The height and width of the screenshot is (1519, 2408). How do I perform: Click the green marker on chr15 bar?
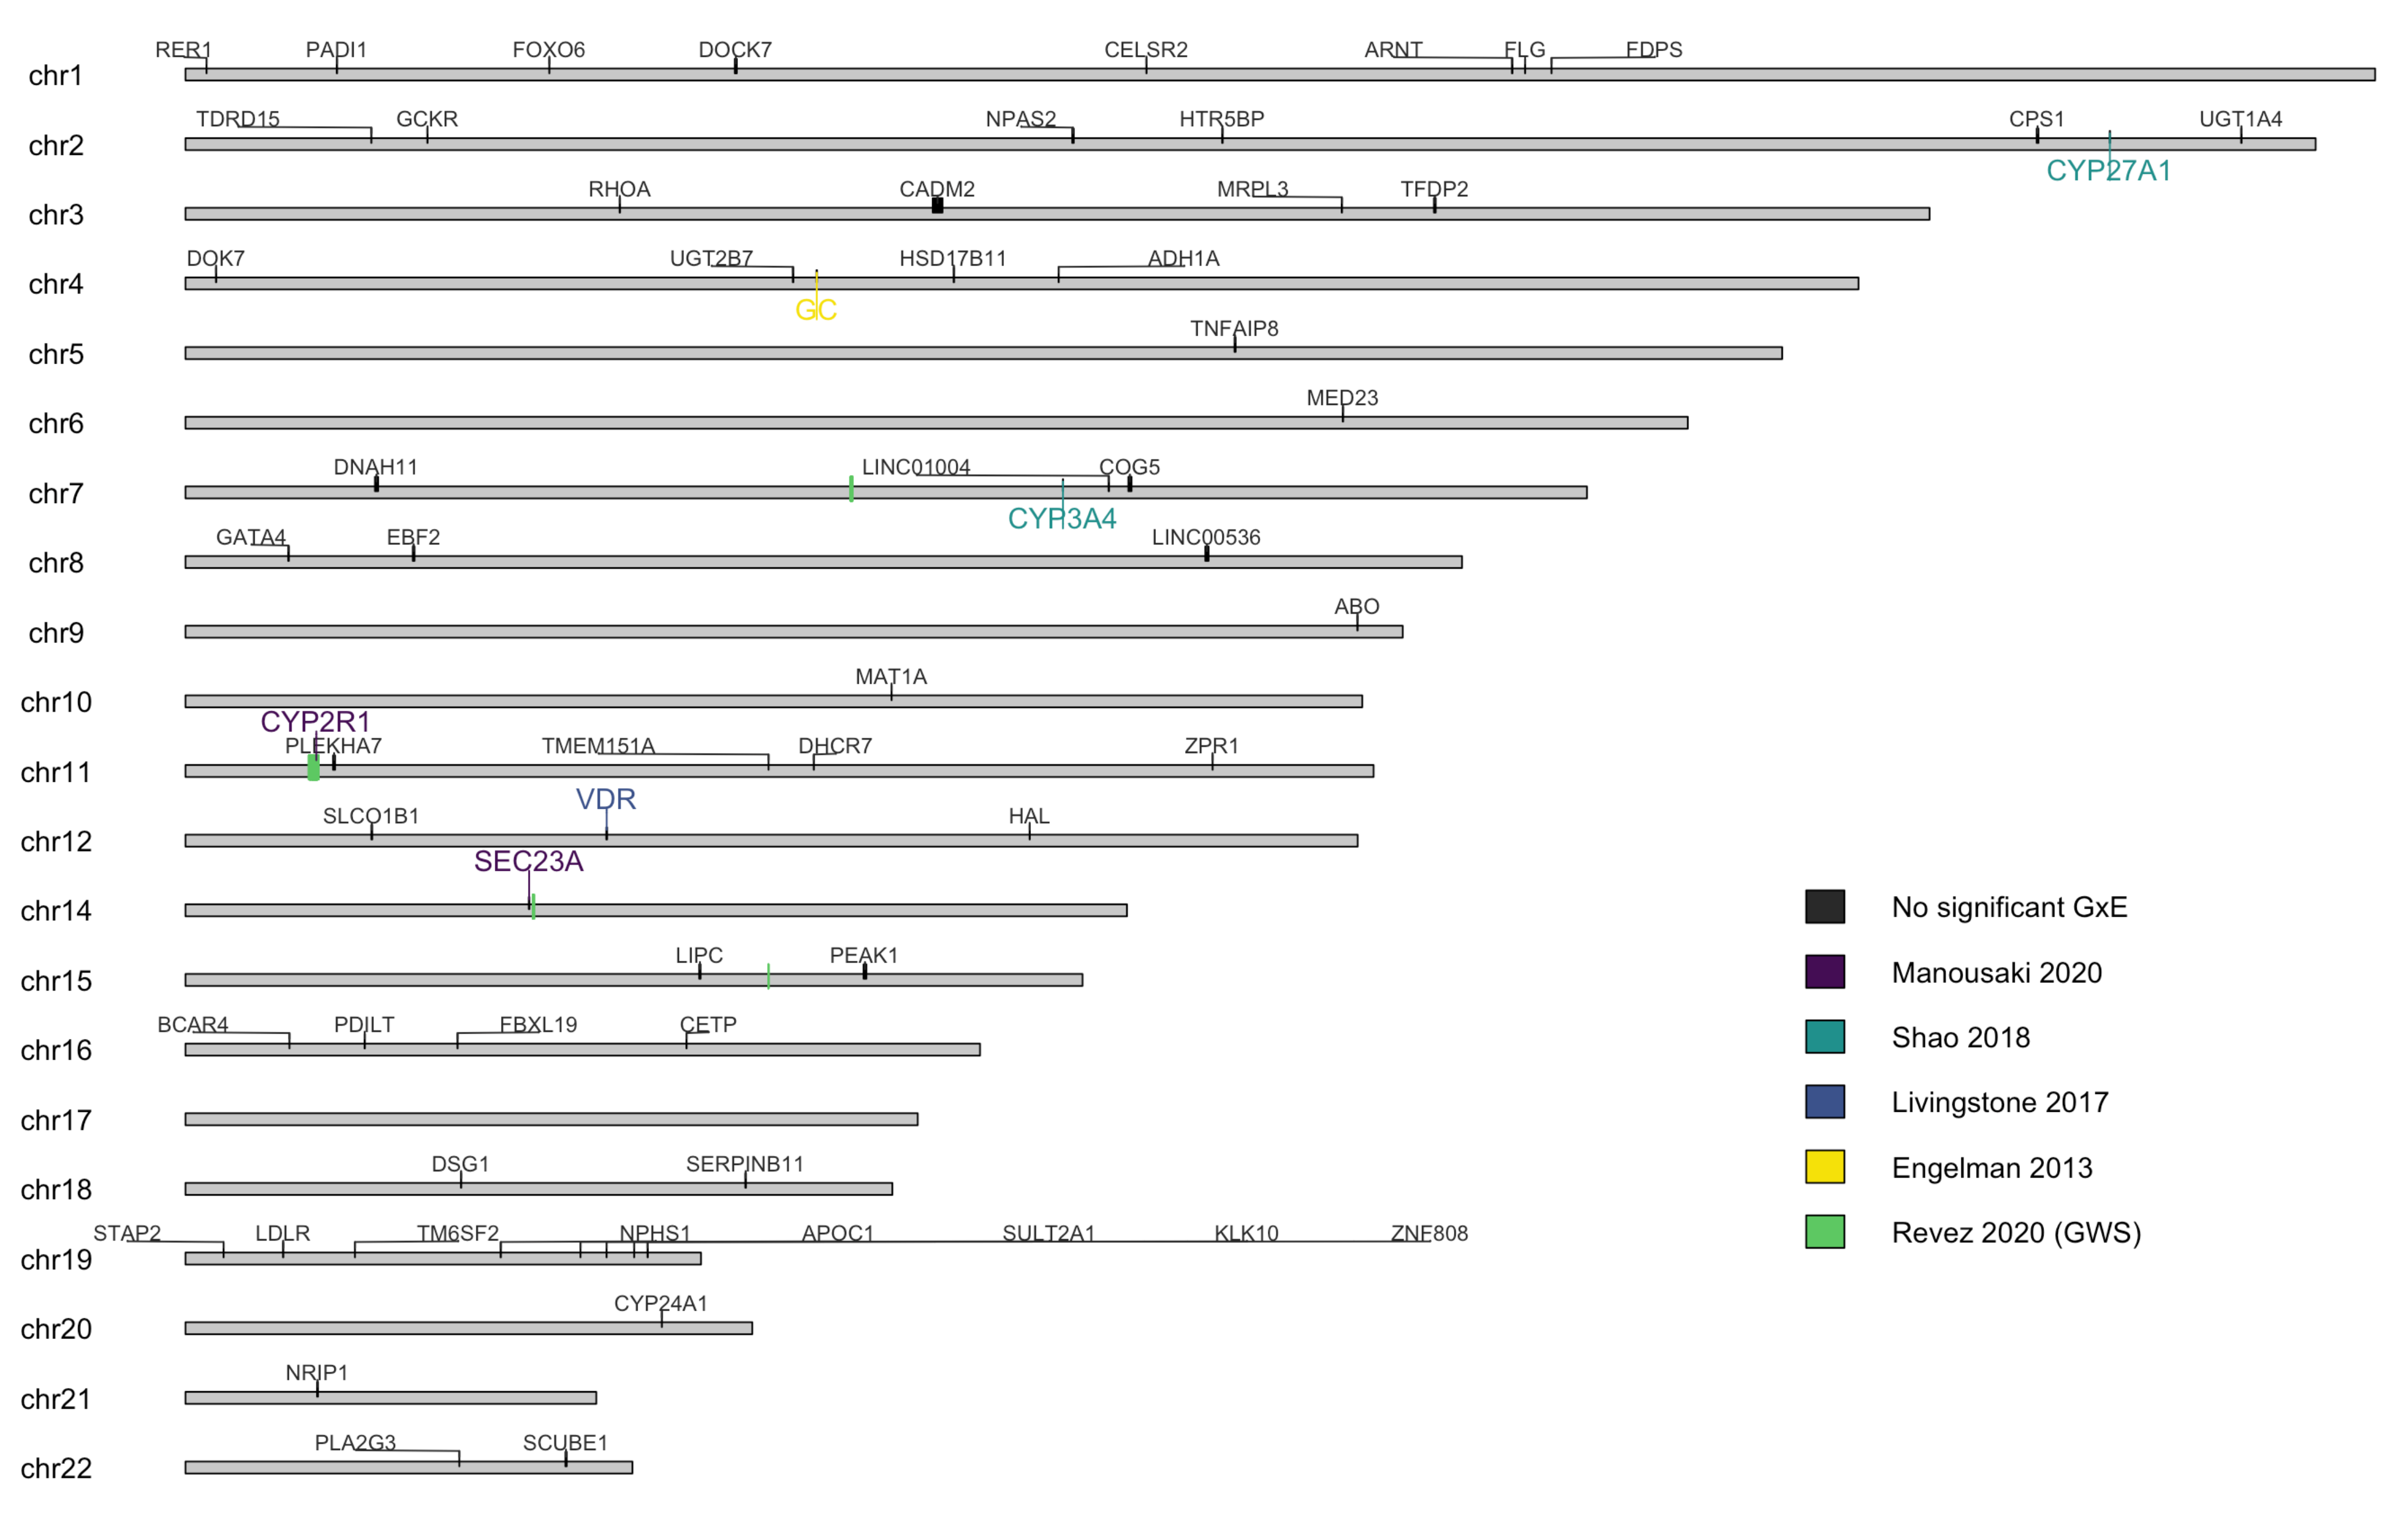(768, 977)
